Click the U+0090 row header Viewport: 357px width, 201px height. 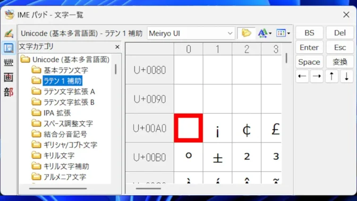coord(150,99)
